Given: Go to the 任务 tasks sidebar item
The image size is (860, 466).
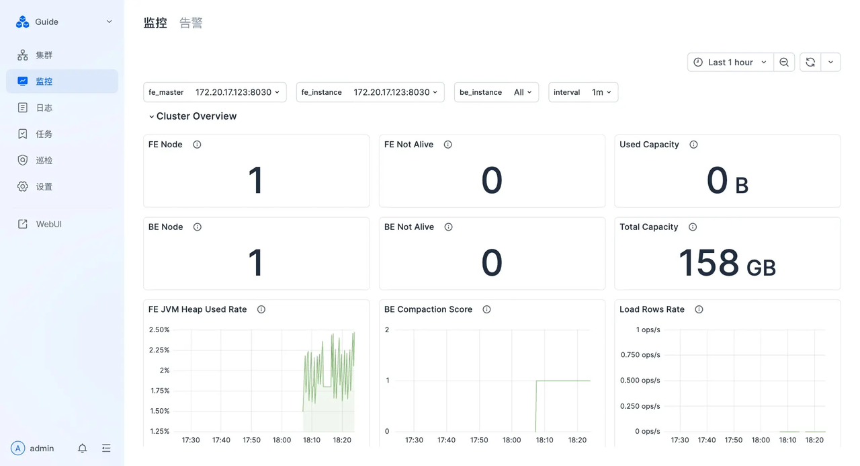Looking at the screenshot, I should [x=62, y=134].
